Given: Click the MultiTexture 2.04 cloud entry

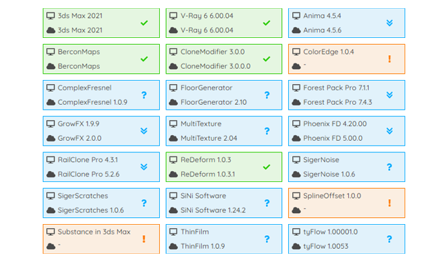Looking at the screenshot, I should 209,139.
